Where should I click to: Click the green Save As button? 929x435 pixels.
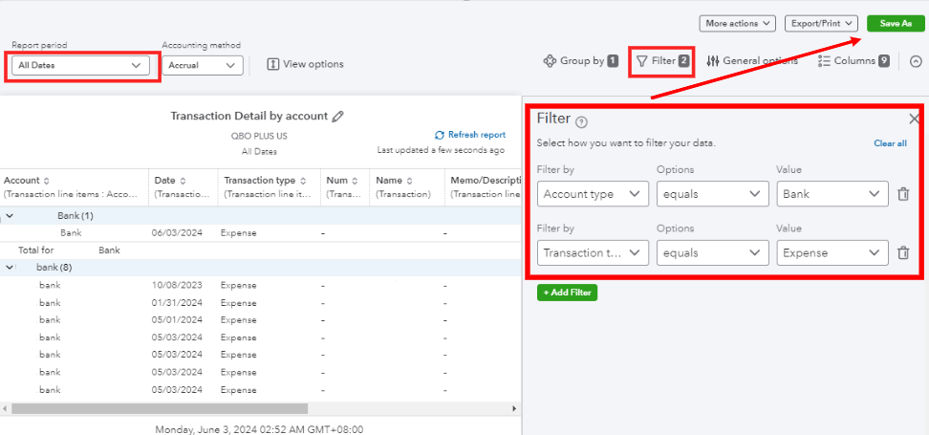895,23
